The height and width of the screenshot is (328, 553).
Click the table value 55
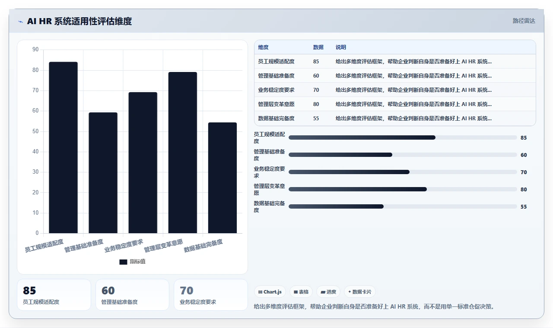(x=316, y=119)
